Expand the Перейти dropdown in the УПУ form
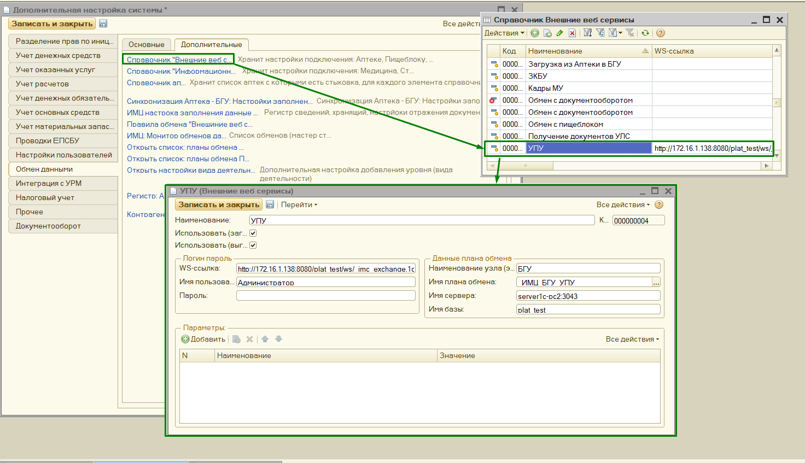Image resolution: width=805 pixels, height=463 pixels. click(x=299, y=205)
